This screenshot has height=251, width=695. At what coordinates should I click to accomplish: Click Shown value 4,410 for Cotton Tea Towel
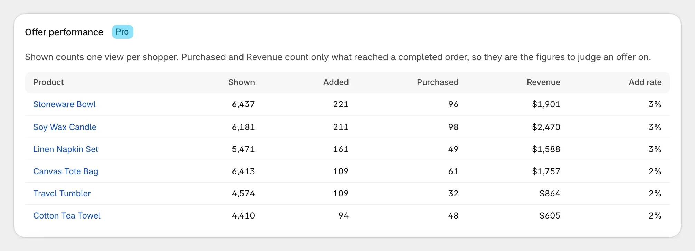(243, 216)
